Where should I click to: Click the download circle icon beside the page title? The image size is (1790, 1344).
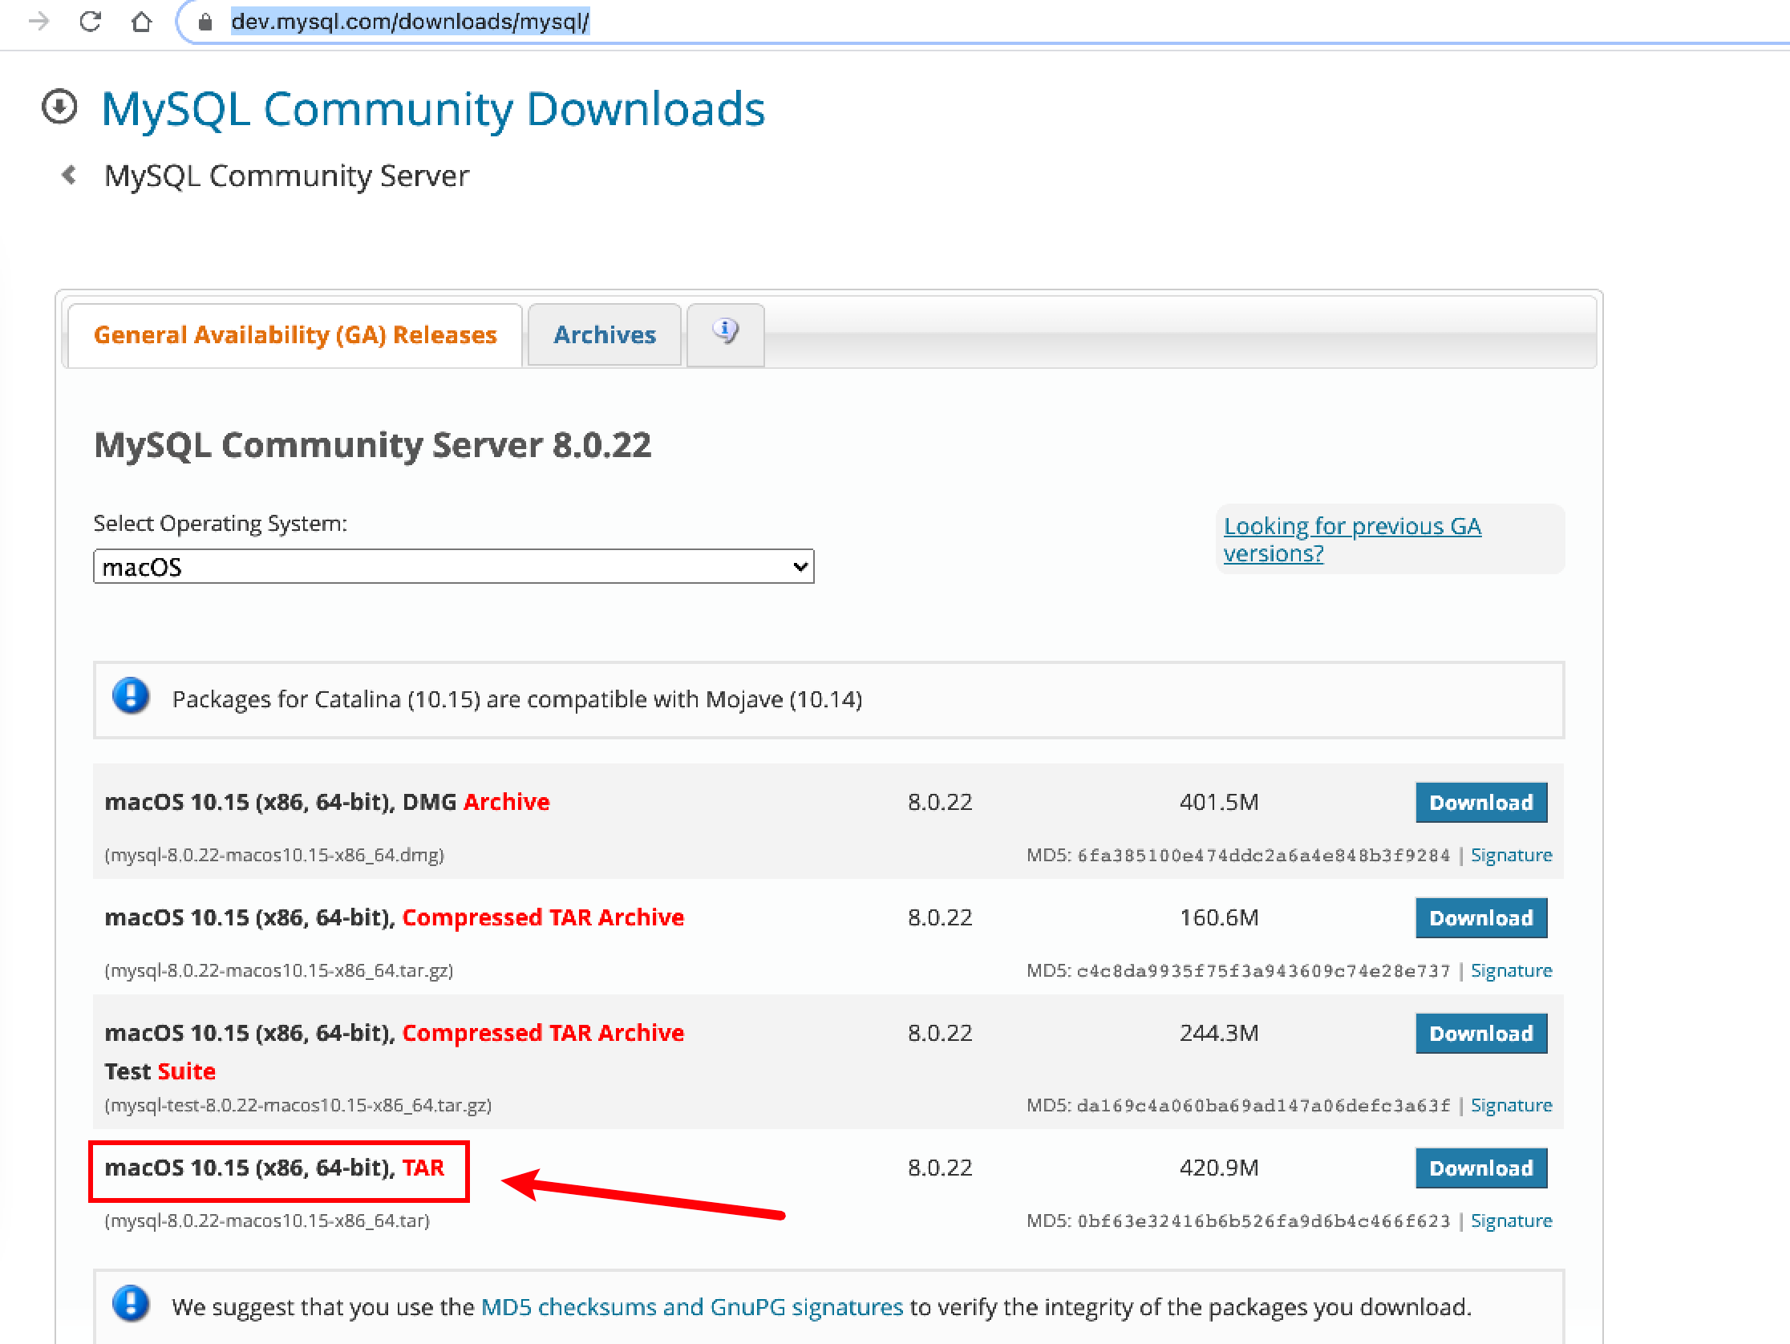59,107
